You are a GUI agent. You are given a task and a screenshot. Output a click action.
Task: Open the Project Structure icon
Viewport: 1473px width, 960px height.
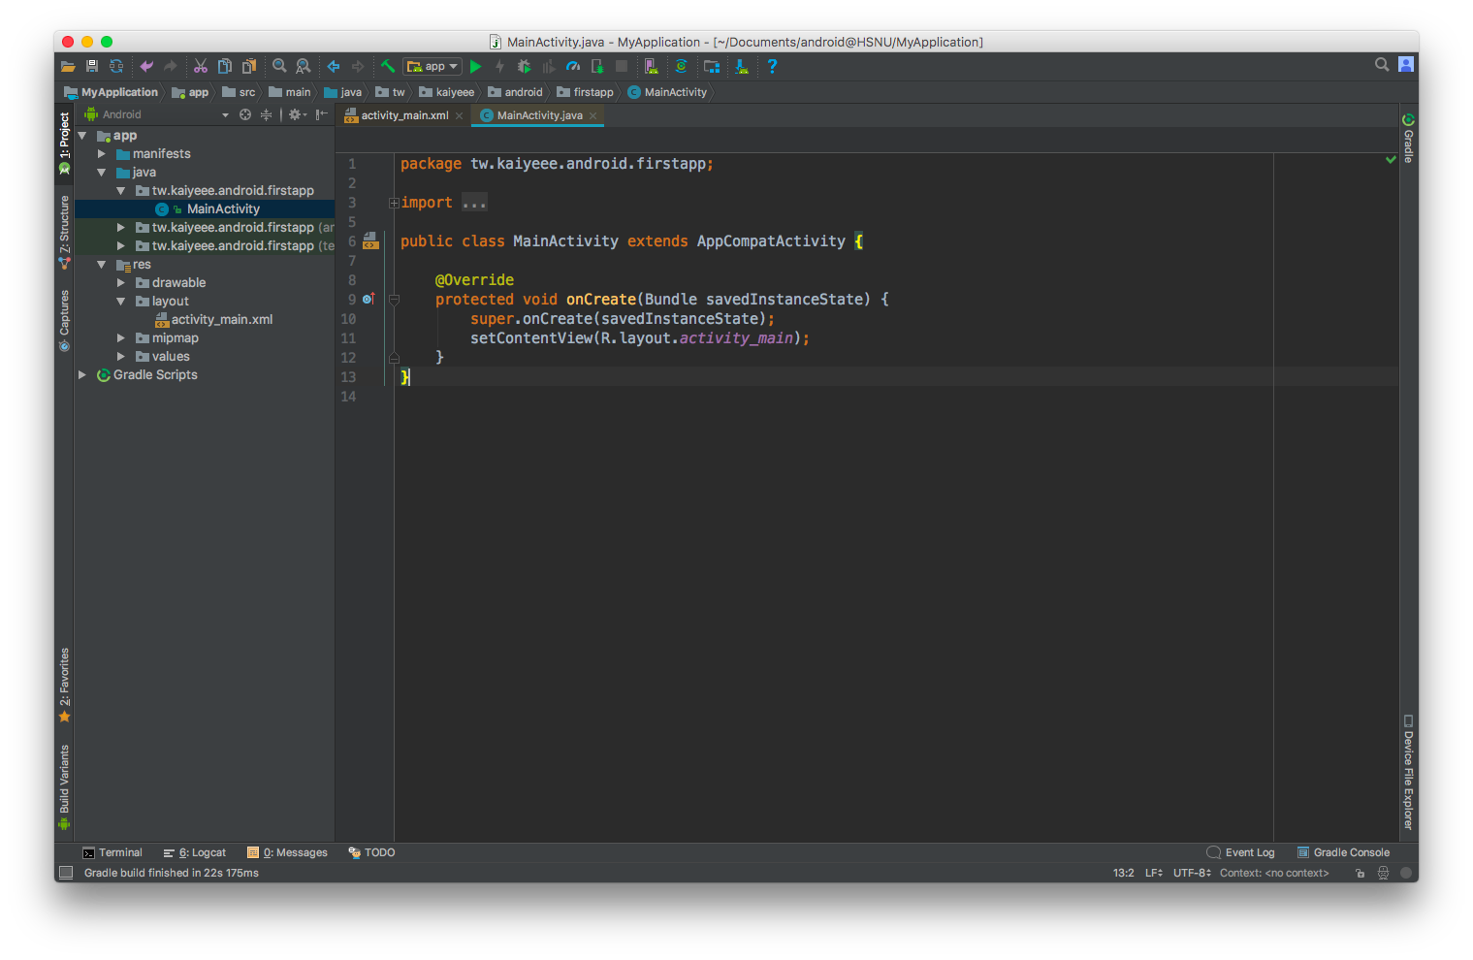(712, 66)
